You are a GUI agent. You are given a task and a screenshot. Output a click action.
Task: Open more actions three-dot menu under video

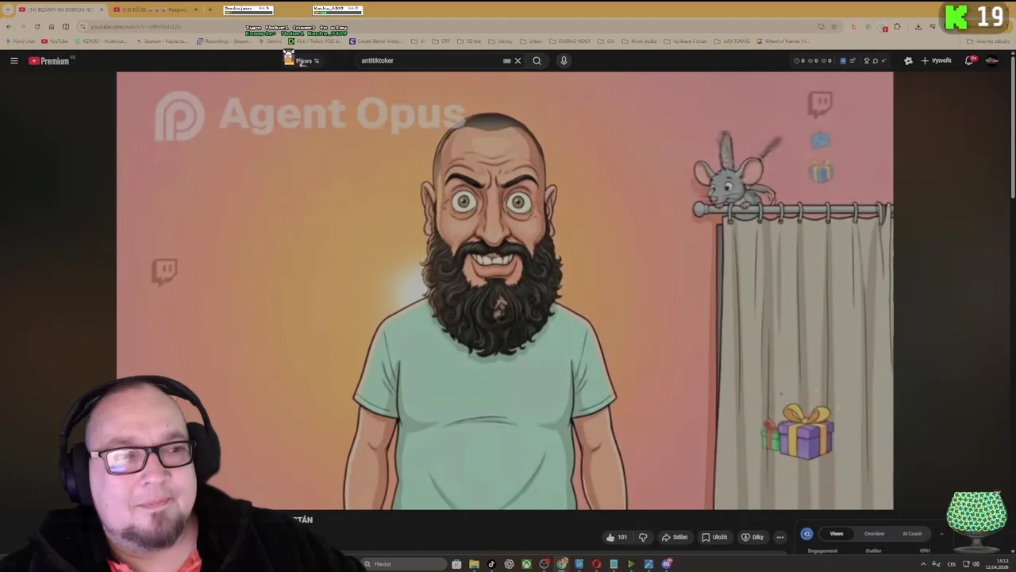[779, 537]
